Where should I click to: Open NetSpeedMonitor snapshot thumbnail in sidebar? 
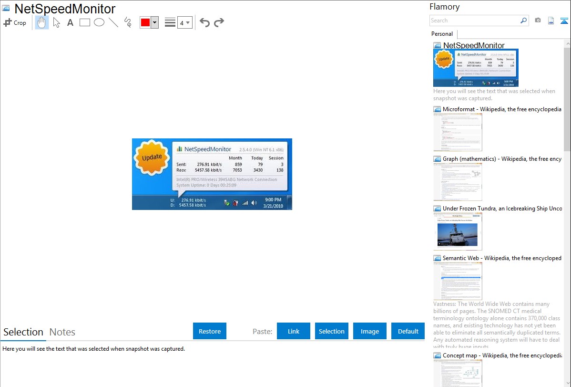click(x=476, y=68)
